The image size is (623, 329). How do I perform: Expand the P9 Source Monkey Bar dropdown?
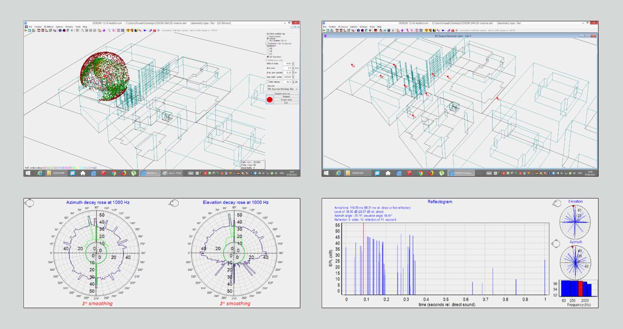coord(296,89)
